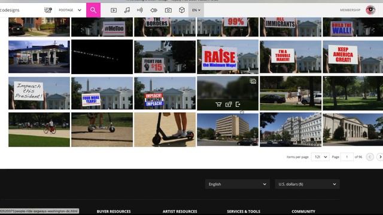Open the sound effects category icon
Image resolution: width=383 pixels, height=215 pixels.
click(x=140, y=10)
